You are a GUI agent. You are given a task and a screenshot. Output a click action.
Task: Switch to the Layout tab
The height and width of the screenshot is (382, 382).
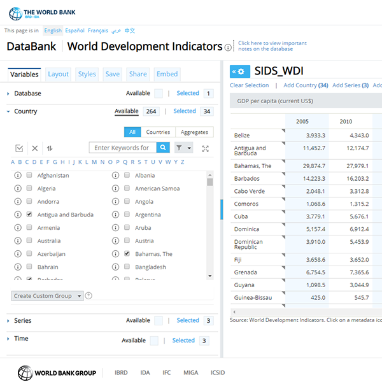coord(58,74)
